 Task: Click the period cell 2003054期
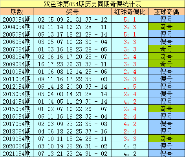pos(16,19)
